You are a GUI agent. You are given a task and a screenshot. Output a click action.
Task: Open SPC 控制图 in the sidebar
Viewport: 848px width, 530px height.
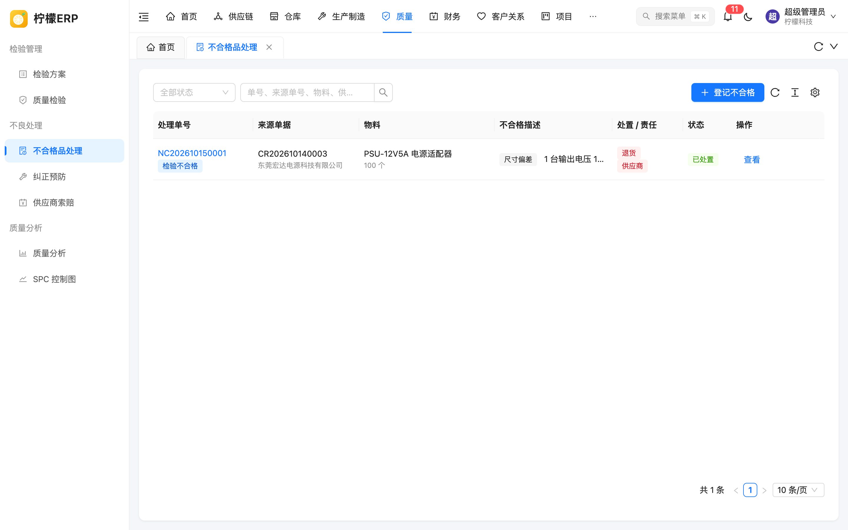[x=64, y=279]
